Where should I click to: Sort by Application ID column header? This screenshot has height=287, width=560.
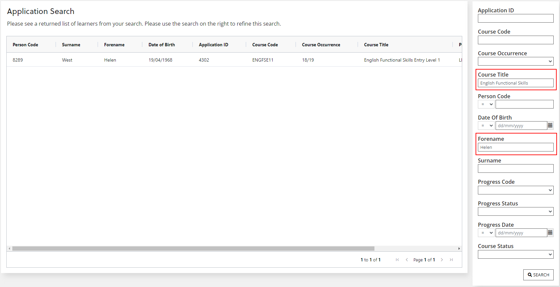pos(214,45)
